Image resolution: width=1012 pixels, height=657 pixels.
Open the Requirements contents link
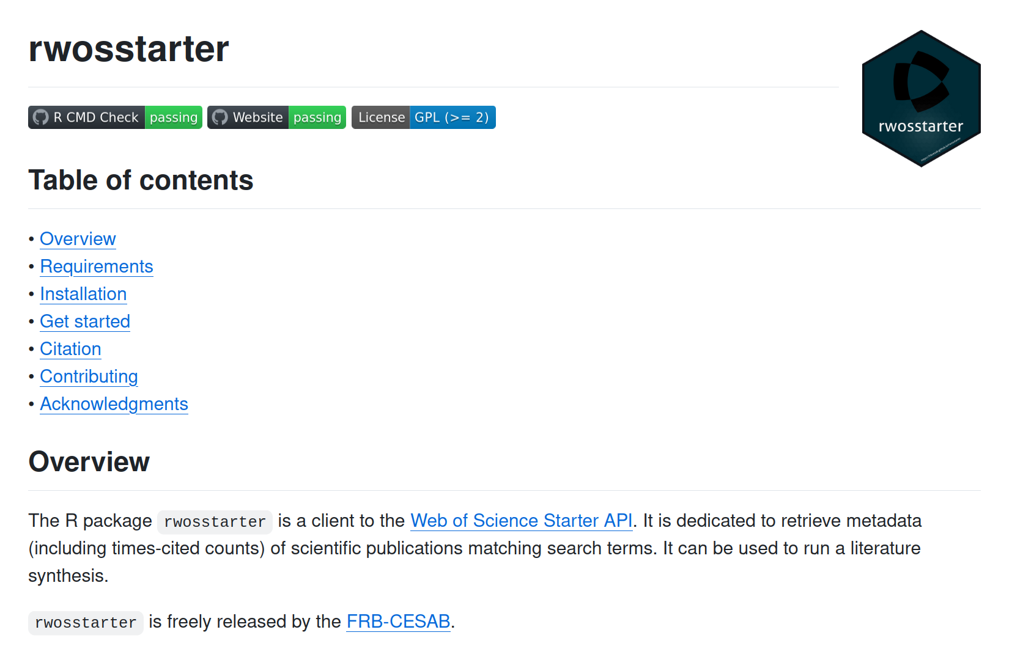(x=97, y=266)
